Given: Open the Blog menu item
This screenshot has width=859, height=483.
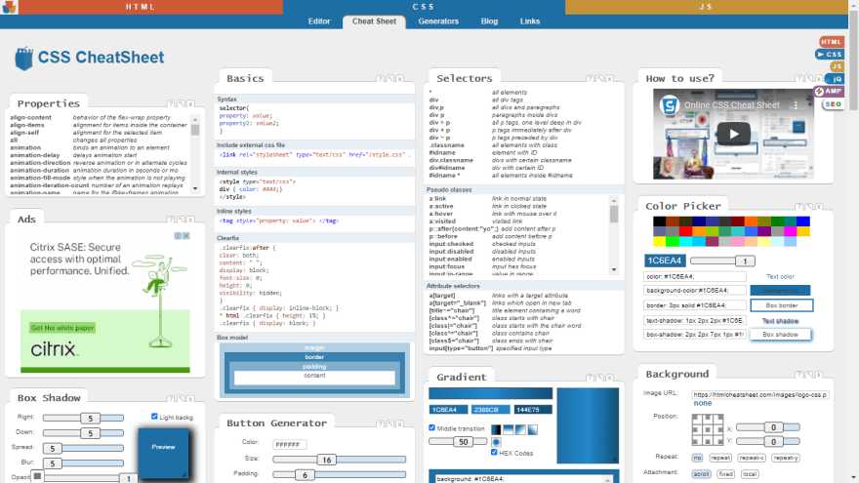Looking at the screenshot, I should 489,21.
